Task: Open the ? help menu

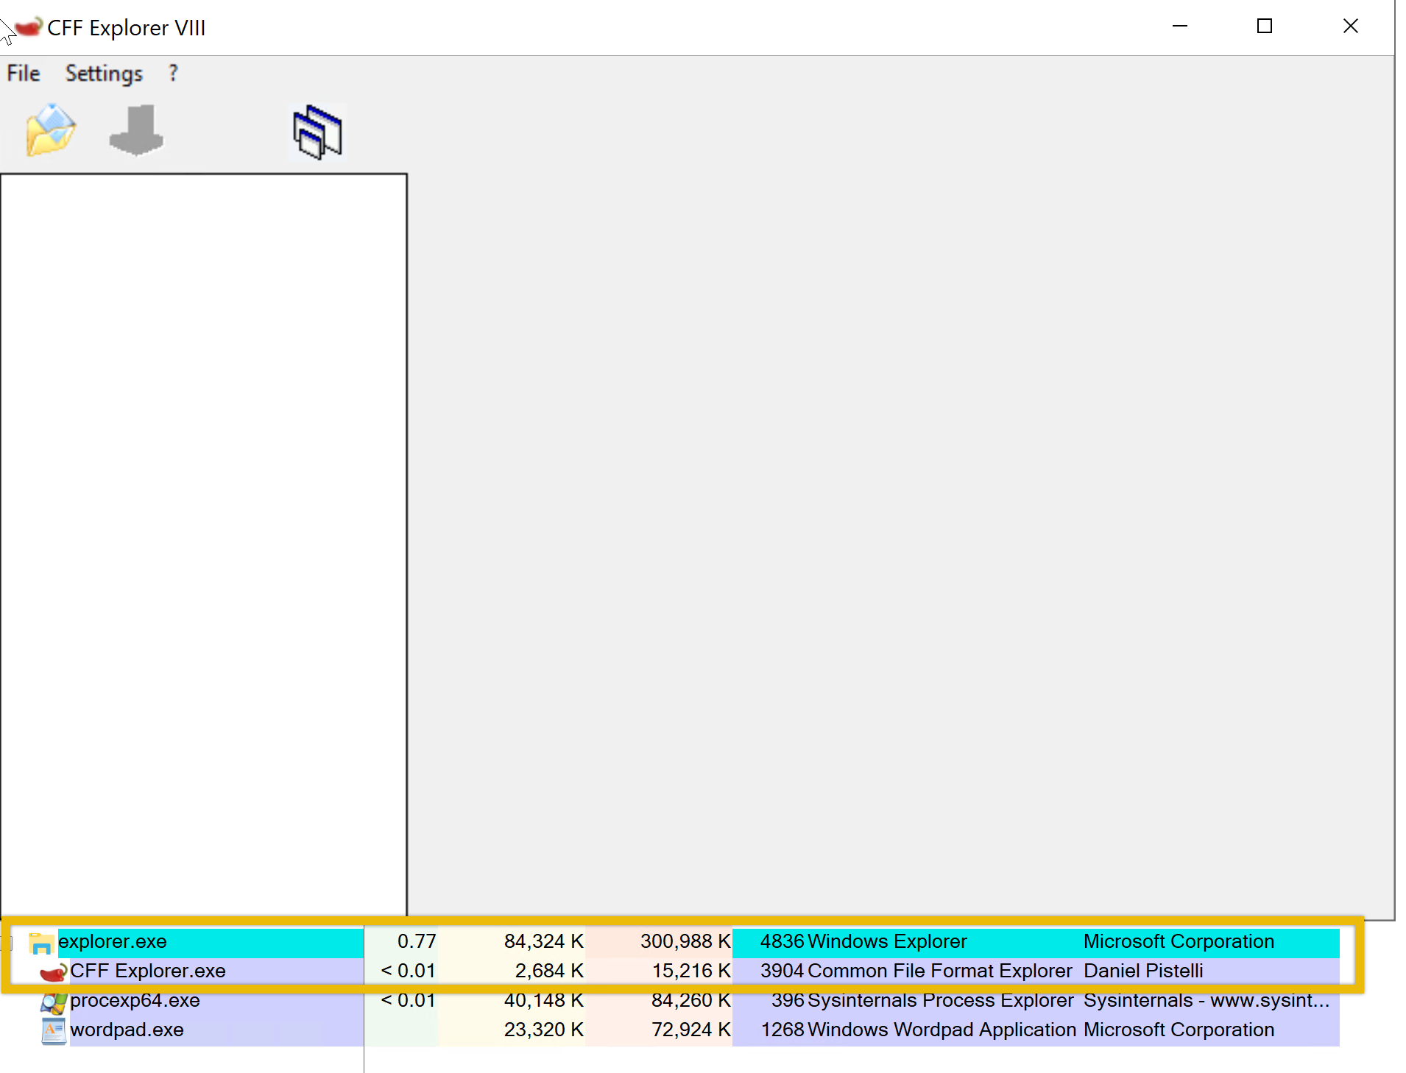Action: [x=172, y=74]
